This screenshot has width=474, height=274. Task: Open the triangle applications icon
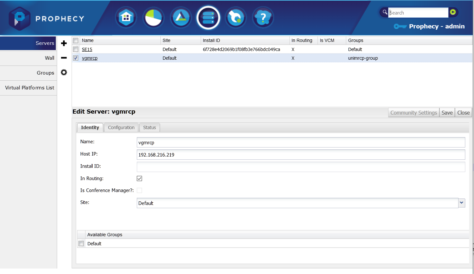click(x=181, y=17)
